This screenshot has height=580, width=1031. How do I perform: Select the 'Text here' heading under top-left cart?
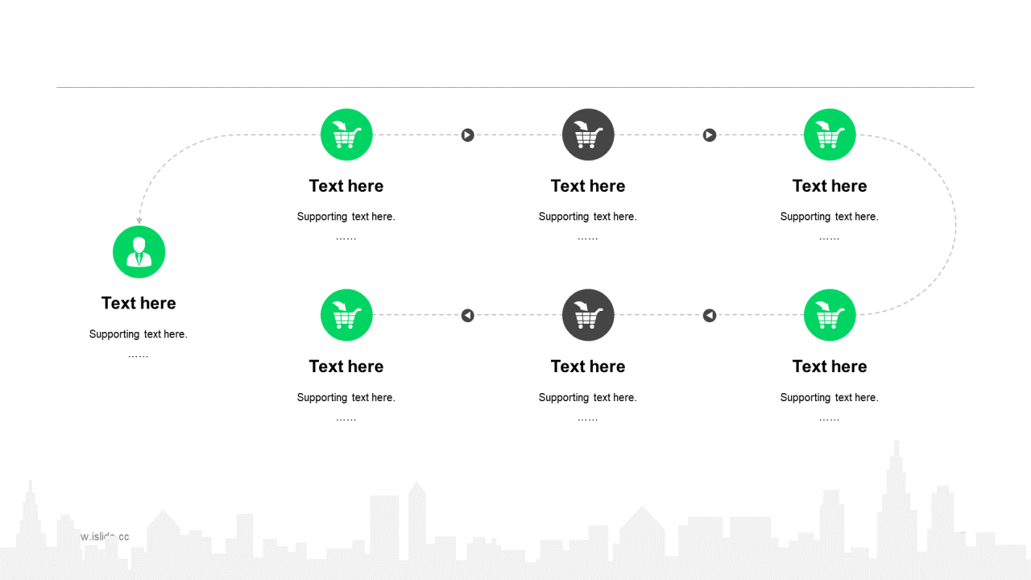[x=346, y=186]
